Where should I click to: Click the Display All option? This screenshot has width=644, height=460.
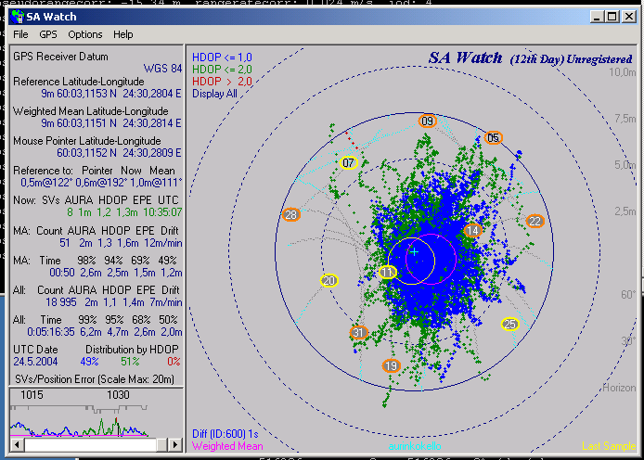[214, 94]
